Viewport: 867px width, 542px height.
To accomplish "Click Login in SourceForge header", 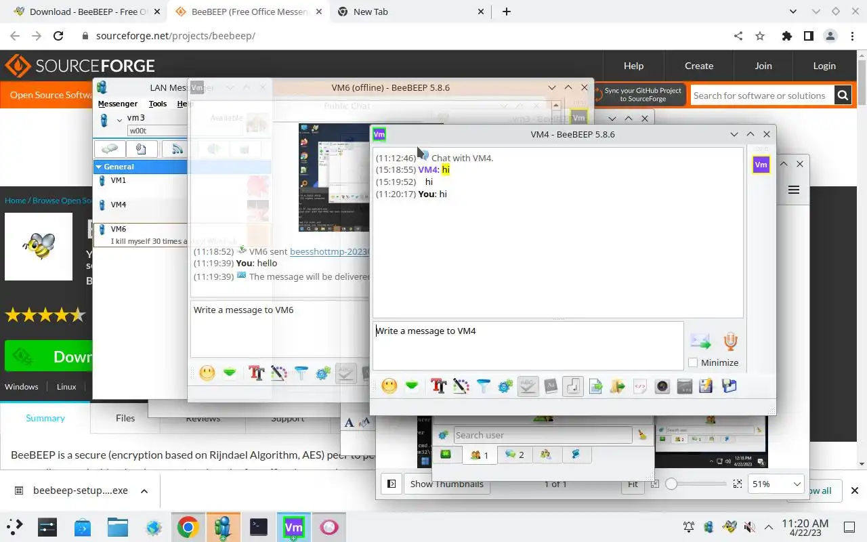I will coord(824,66).
